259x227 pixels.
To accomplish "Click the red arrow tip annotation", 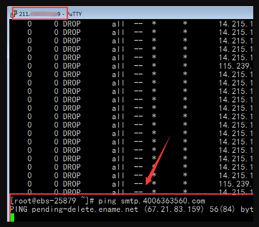I will [147, 183].
